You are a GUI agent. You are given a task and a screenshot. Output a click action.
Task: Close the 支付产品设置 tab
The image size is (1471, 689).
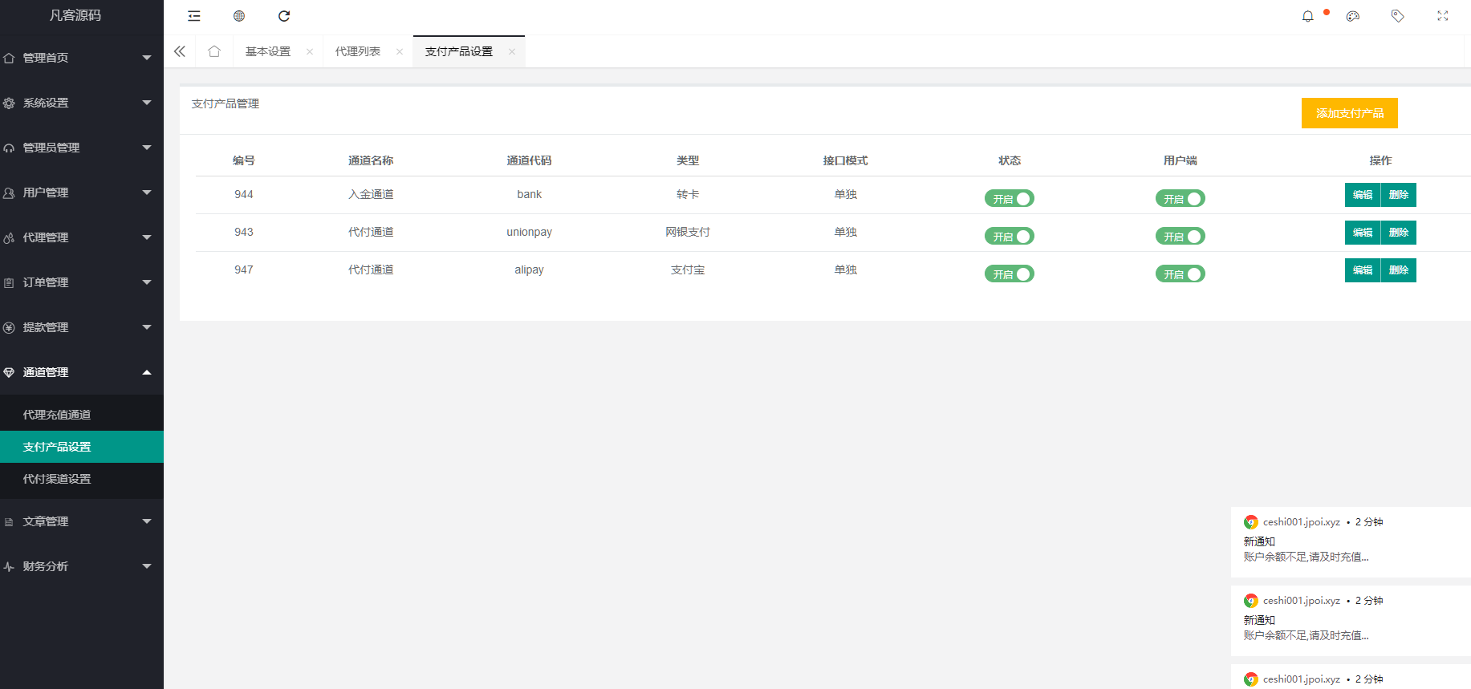coord(512,51)
